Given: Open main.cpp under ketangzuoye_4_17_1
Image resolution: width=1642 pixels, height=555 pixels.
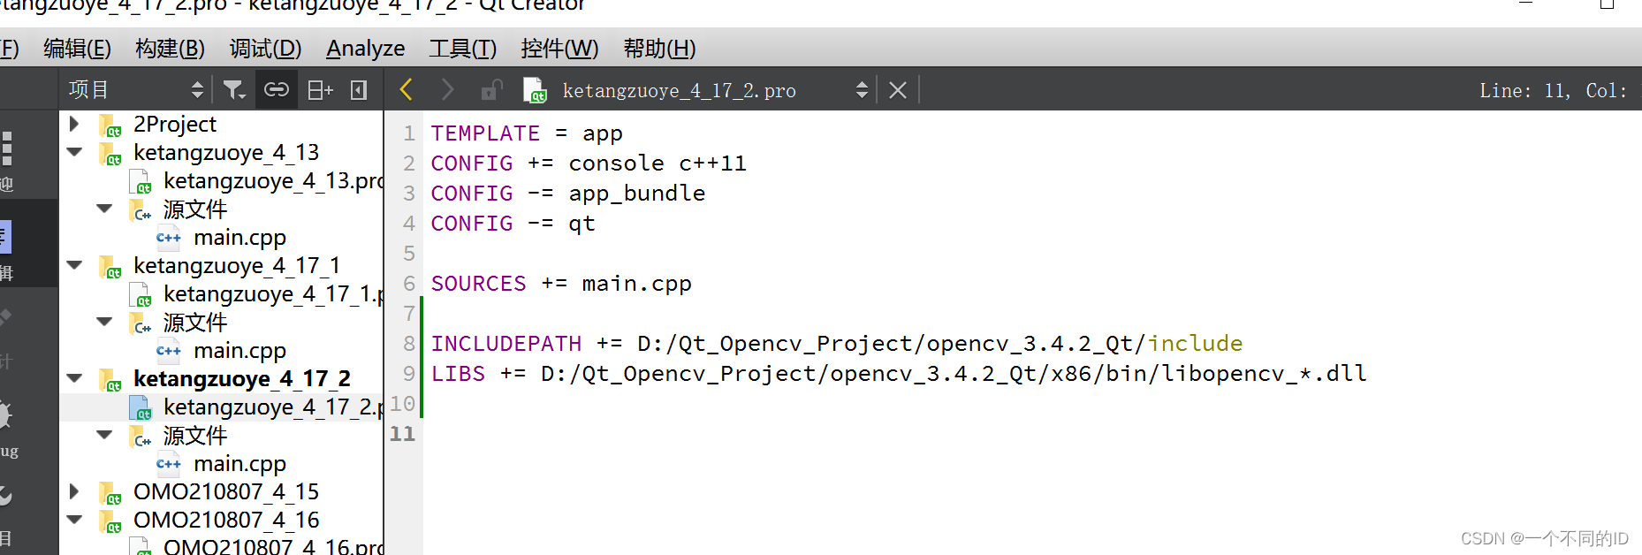Looking at the screenshot, I should tap(239, 350).
